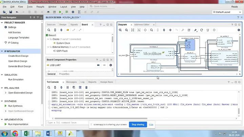Image resolution: width=244 pixels, height=137 pixels.
Task: Expand all items in Board panel
Action: pyautogui.click(x=61, y=30)
